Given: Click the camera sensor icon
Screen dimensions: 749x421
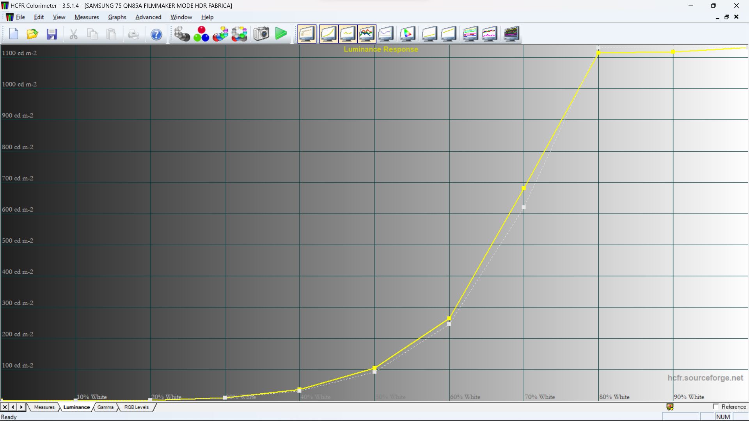Looking at the screenshot, I should tap(261, 34).
